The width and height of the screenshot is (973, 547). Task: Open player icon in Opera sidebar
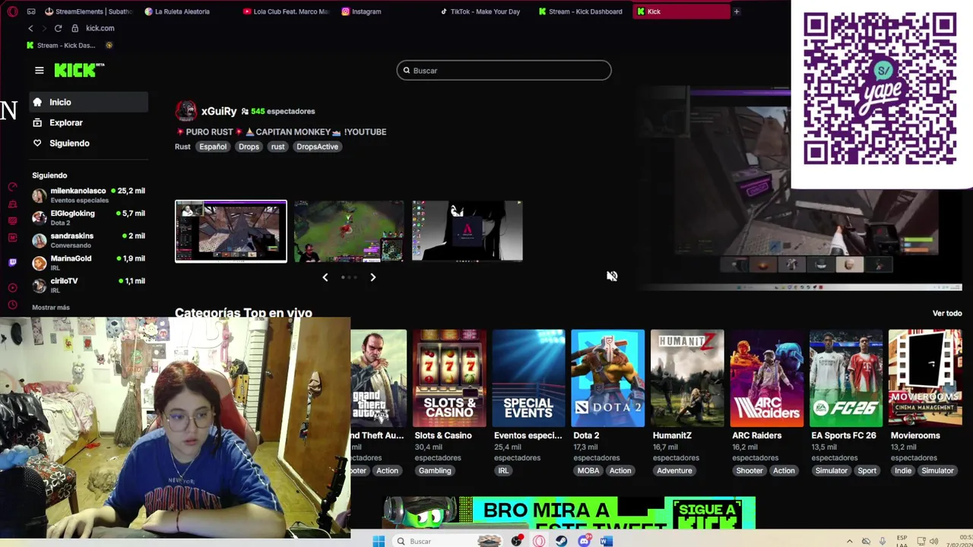[12, 288]
